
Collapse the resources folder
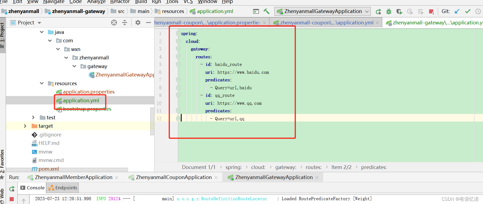point(42,83)
